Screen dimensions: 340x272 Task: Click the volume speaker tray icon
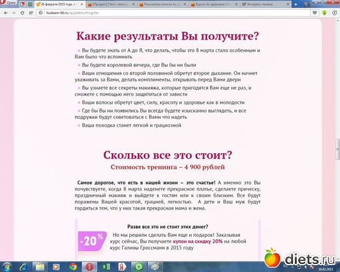pos(306,267)
